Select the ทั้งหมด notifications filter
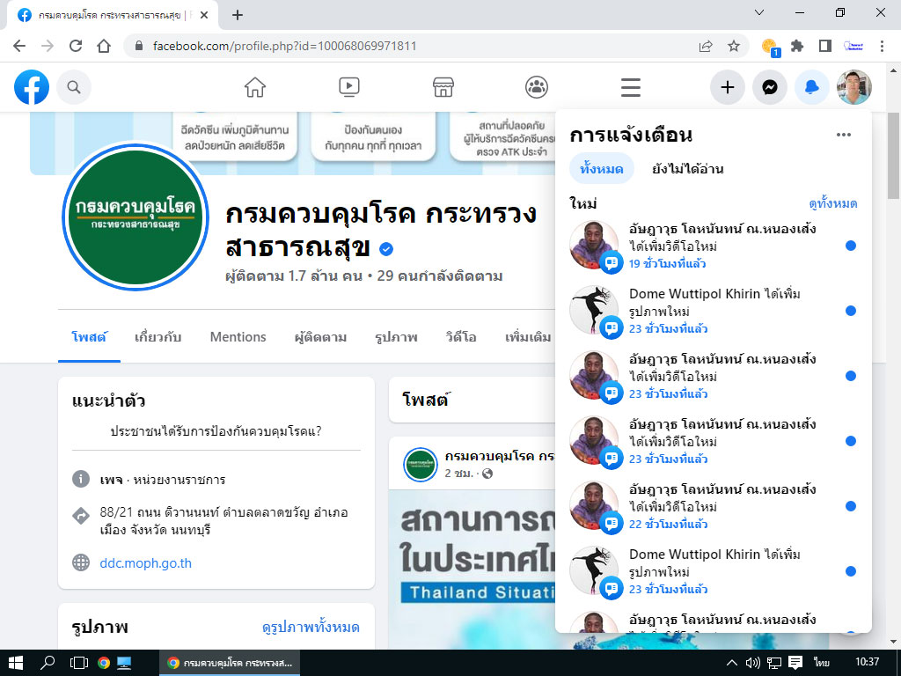The width and height of the screenshot is (901, 676). (x=602, y=168)
